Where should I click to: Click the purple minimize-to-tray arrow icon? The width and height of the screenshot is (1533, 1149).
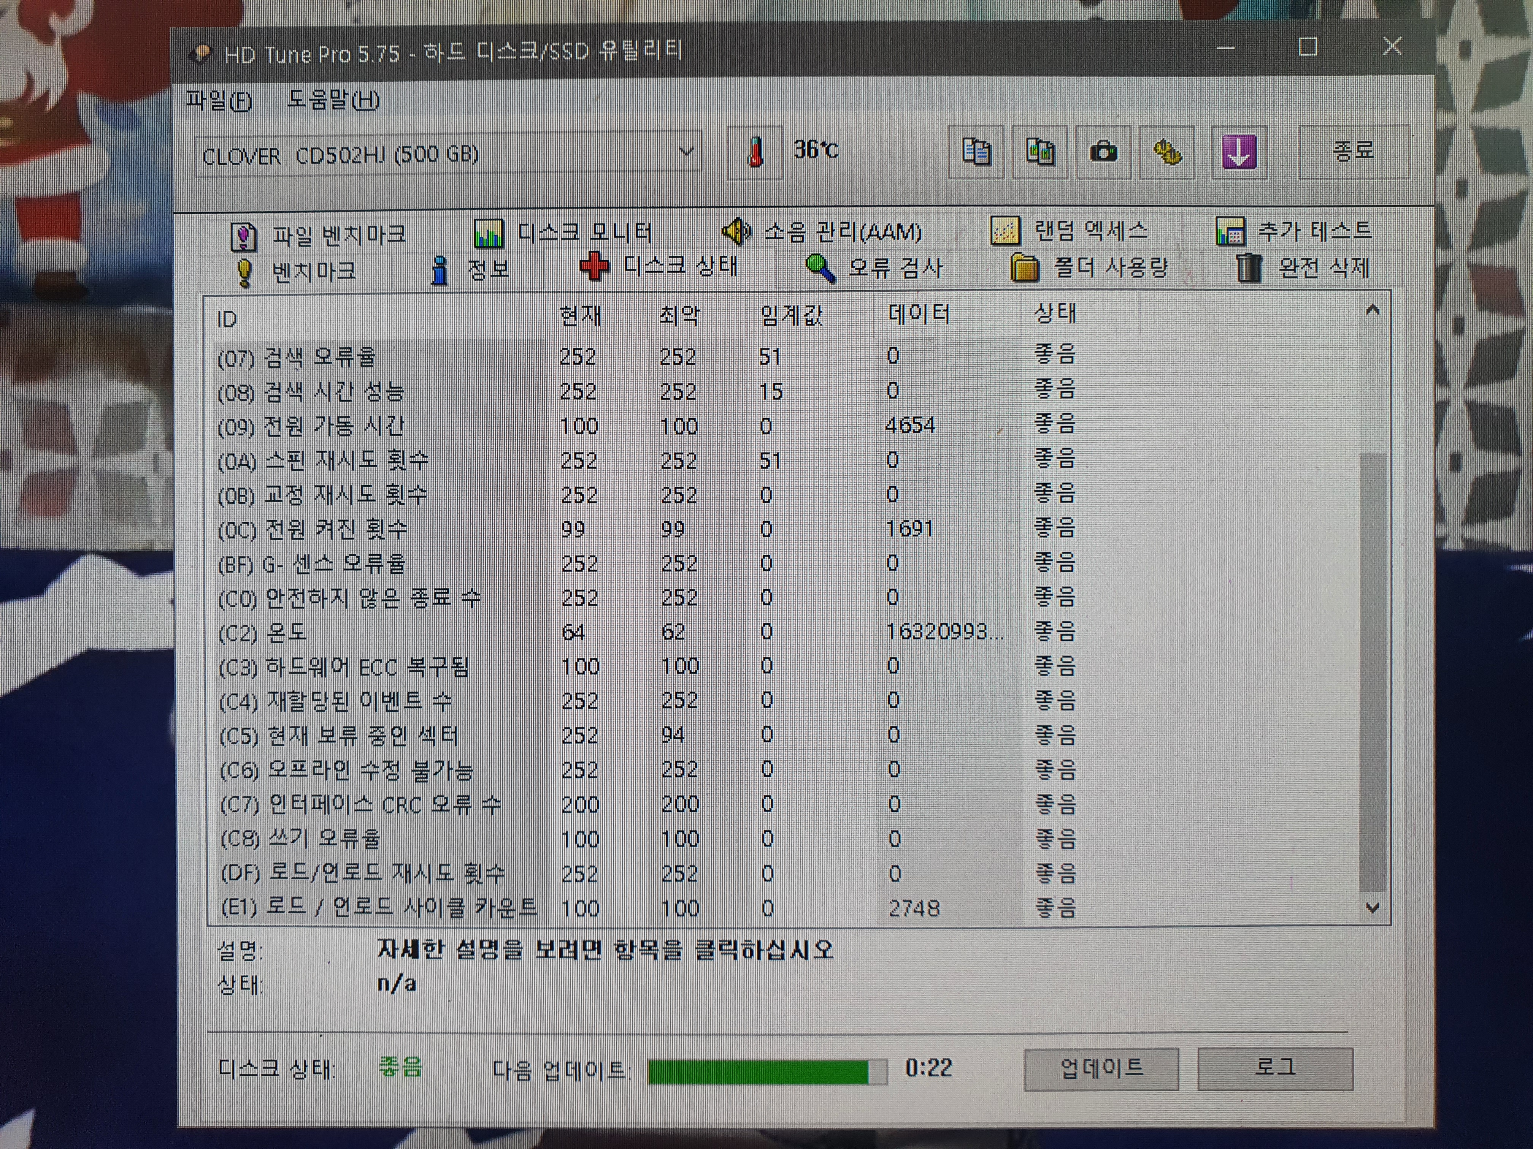[x=1239, y=152]
